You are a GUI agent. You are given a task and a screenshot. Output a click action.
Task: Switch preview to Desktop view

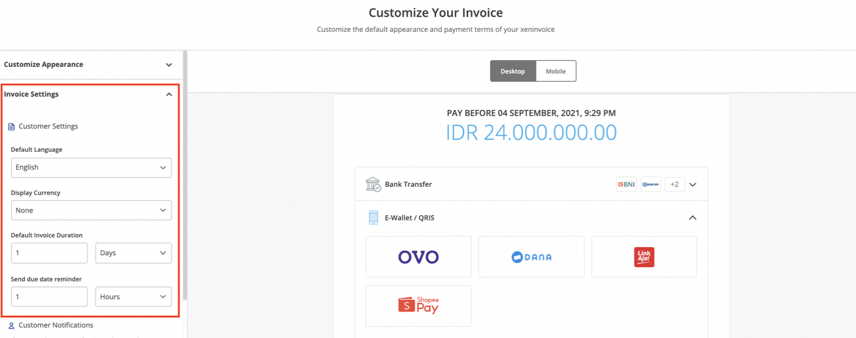513,71
